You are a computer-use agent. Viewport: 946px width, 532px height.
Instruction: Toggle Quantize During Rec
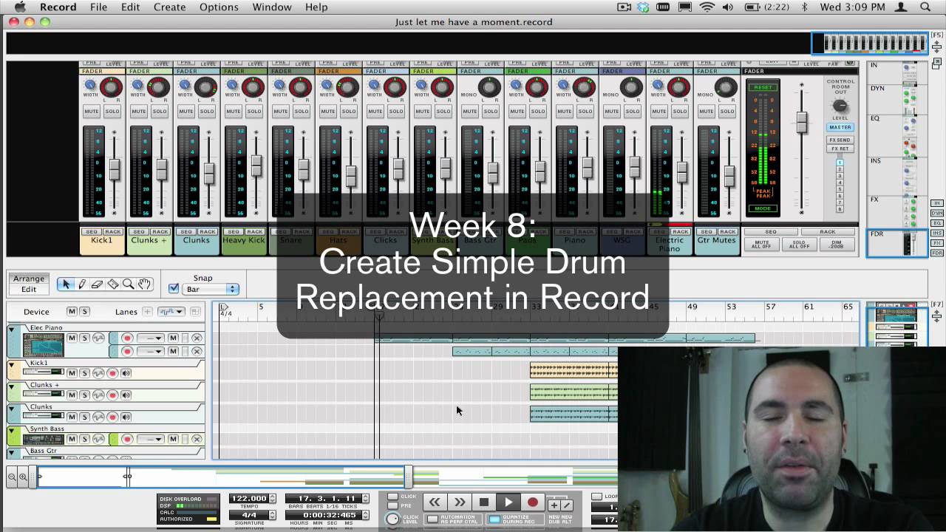pos(494,519)
